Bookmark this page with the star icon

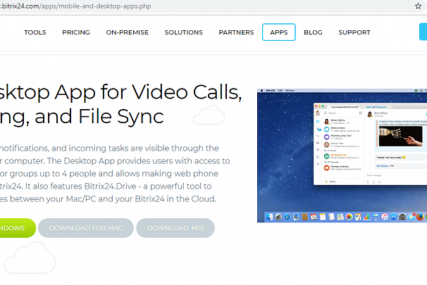[x=418, y=6]
